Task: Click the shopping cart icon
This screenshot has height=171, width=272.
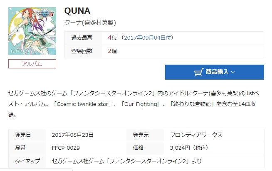Action: [198, 72]
